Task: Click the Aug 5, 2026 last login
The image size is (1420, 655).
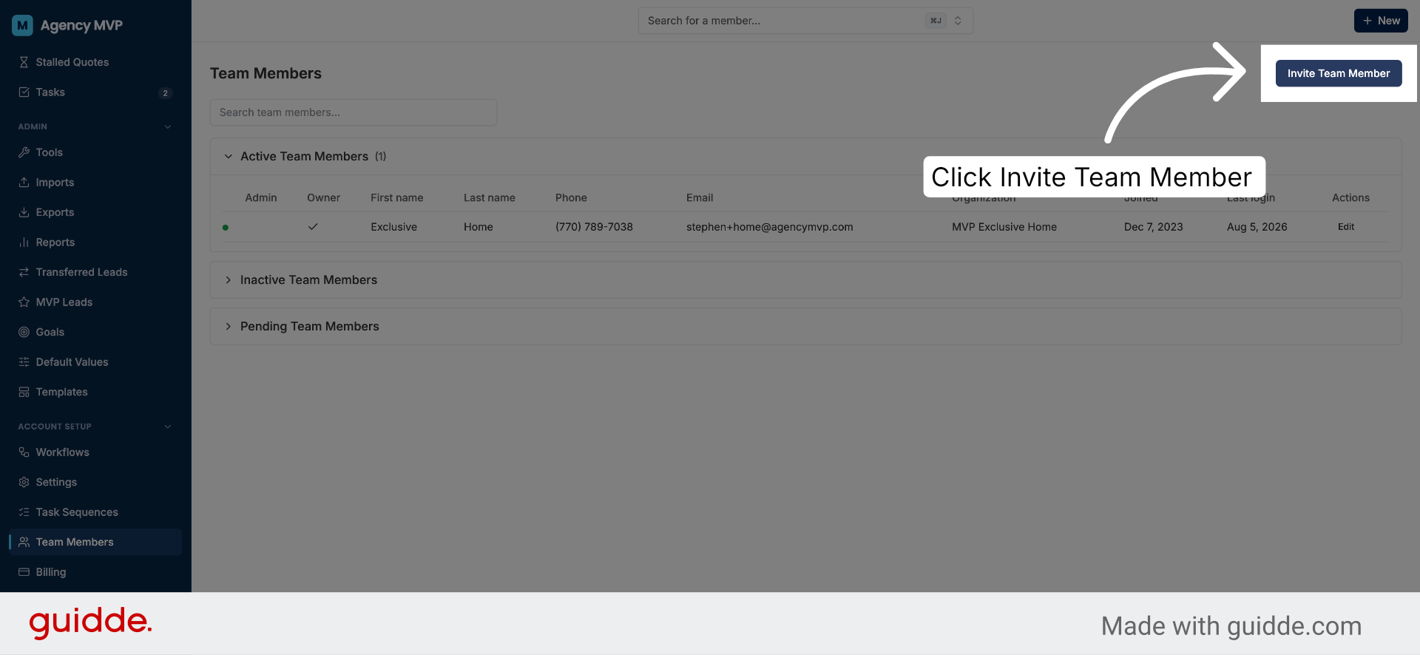Action: click(x=1257, y=227)
